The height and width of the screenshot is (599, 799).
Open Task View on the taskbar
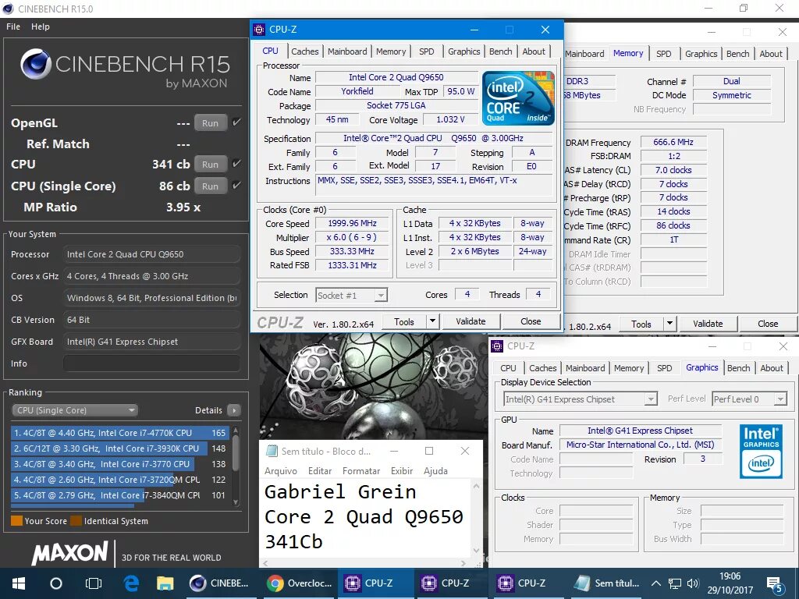coord(94,583)
